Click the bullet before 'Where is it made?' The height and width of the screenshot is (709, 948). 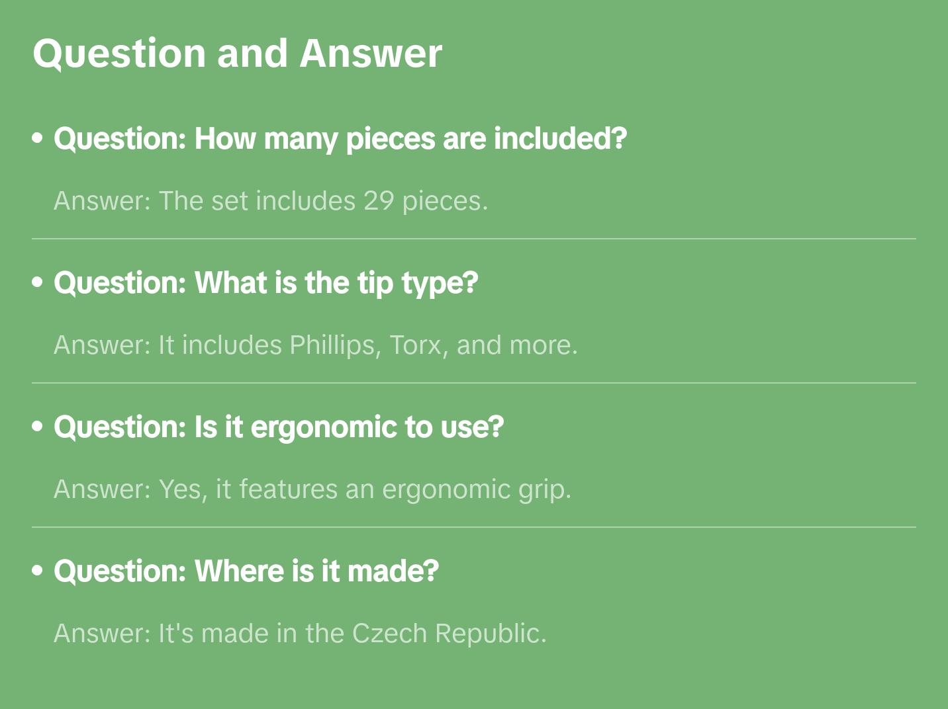point(38,571)
